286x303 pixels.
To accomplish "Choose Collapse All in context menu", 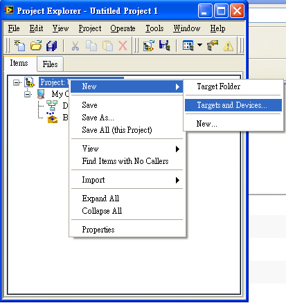I will 127,211.
